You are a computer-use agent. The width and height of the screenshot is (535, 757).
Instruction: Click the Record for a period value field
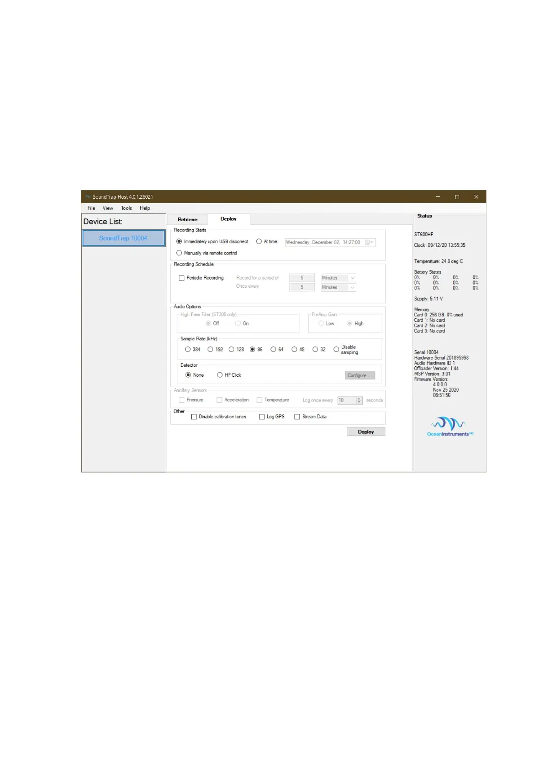click(302, 278)
